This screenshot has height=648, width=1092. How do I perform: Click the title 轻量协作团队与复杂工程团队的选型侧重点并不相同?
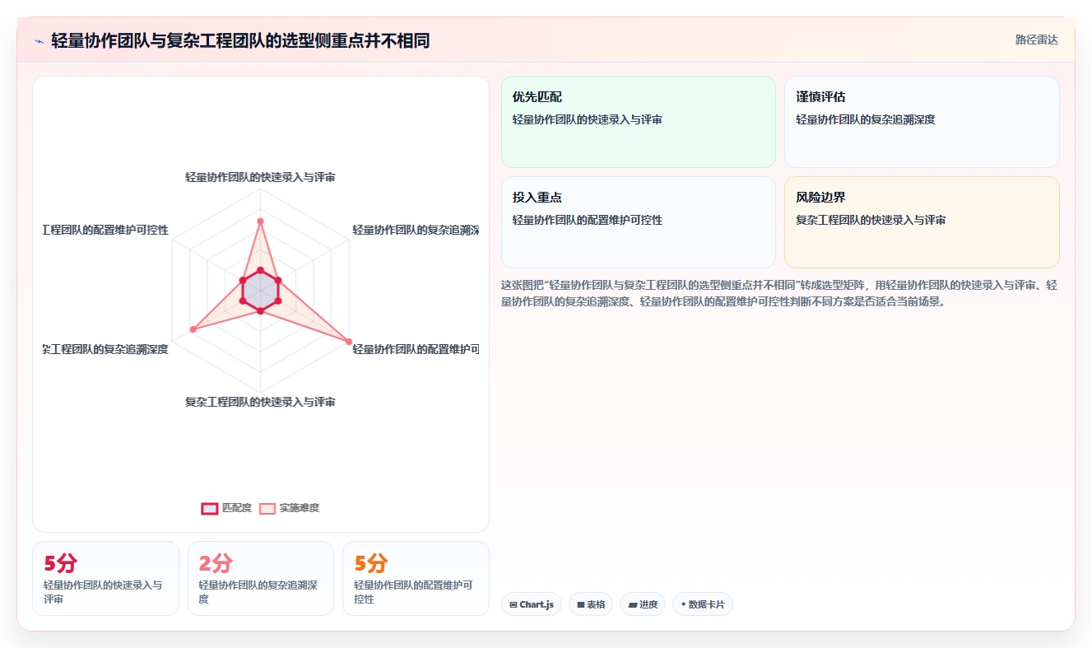(x=240, y=41)
